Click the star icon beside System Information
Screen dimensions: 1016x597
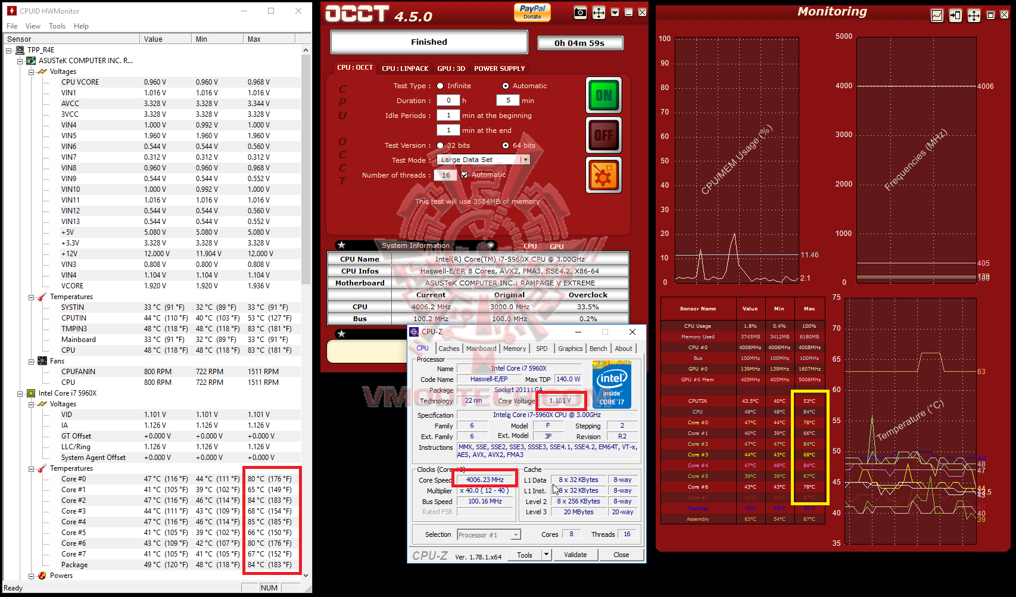tap(341, 245)
